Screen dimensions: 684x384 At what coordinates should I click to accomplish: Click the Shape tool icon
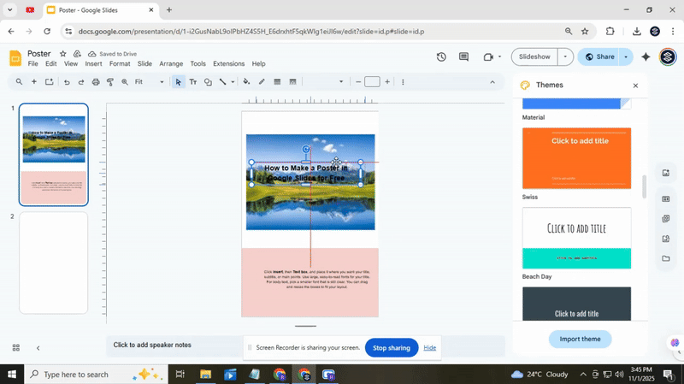[208, 82]
